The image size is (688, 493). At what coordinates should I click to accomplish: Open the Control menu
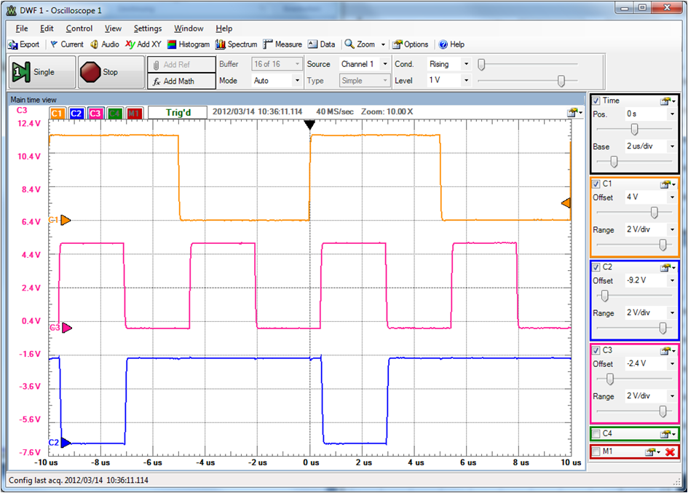pyautogui.click(x=79, y=28)
